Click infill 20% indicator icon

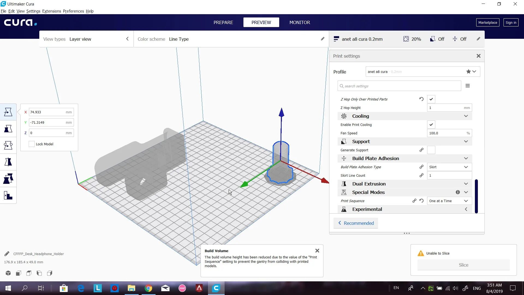(406, 39)
